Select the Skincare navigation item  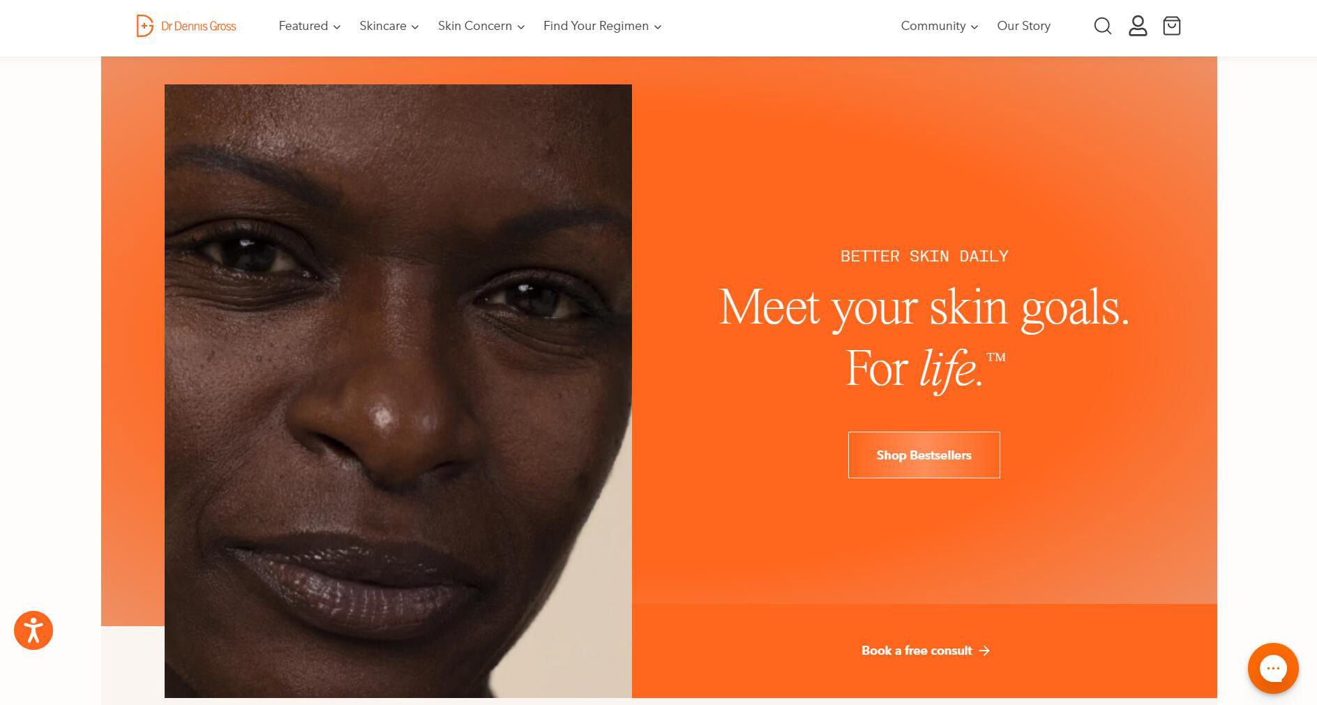click(383, 26)
